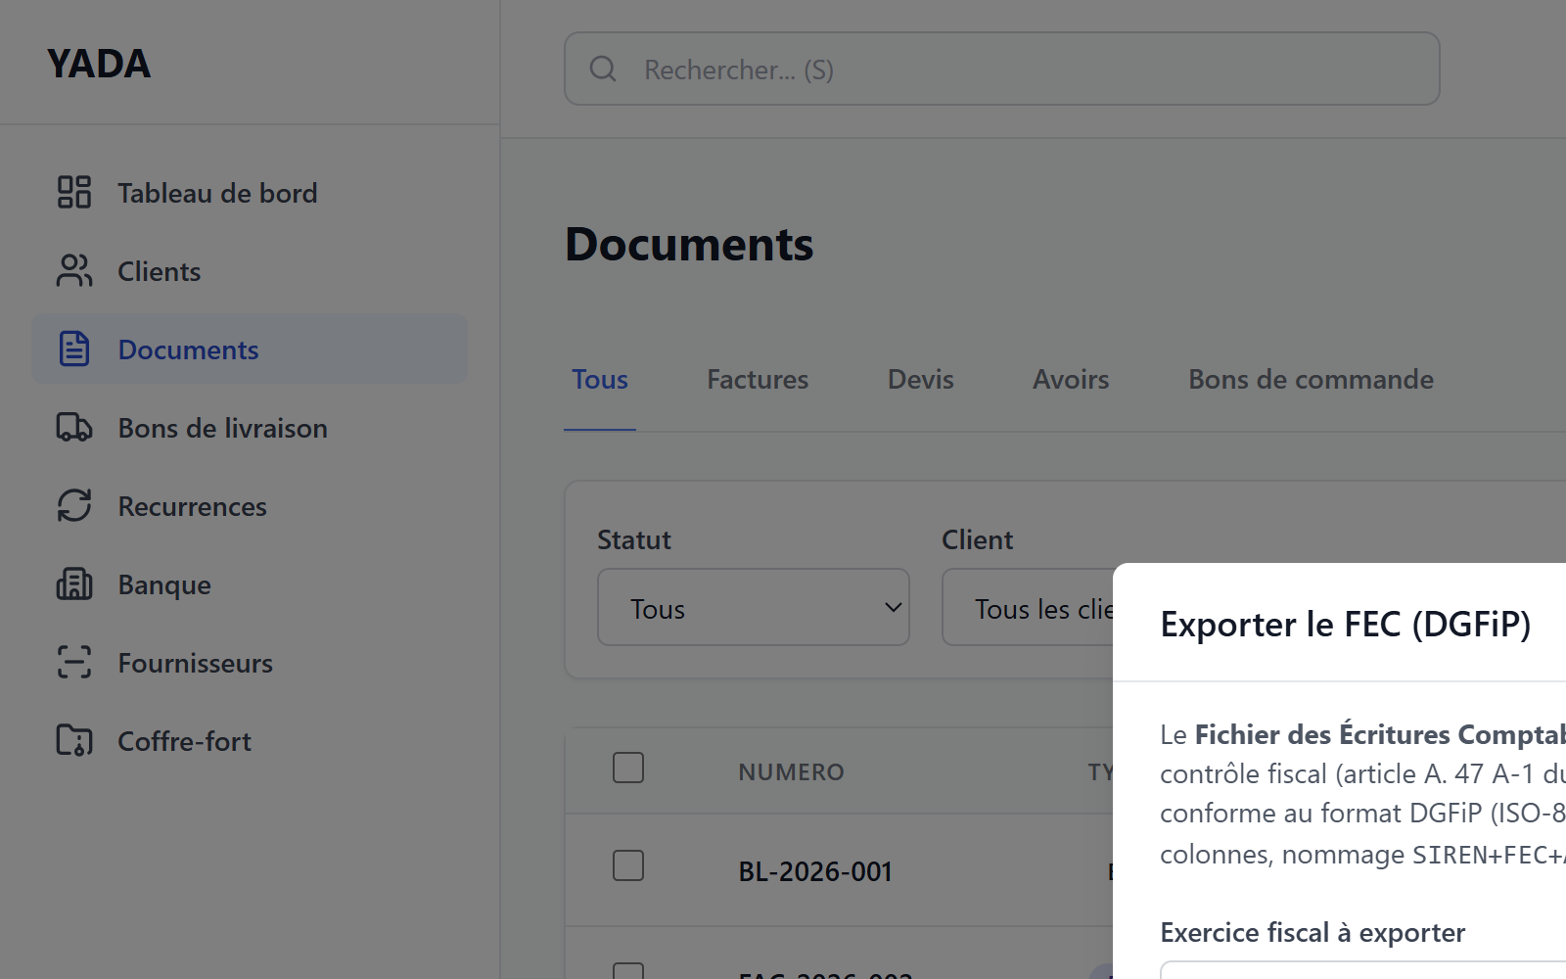Open the Statut dropdown
Image resolution: width=1566 pixels, height=979 pixels.
pyautogui.click(x=754, y=607)
